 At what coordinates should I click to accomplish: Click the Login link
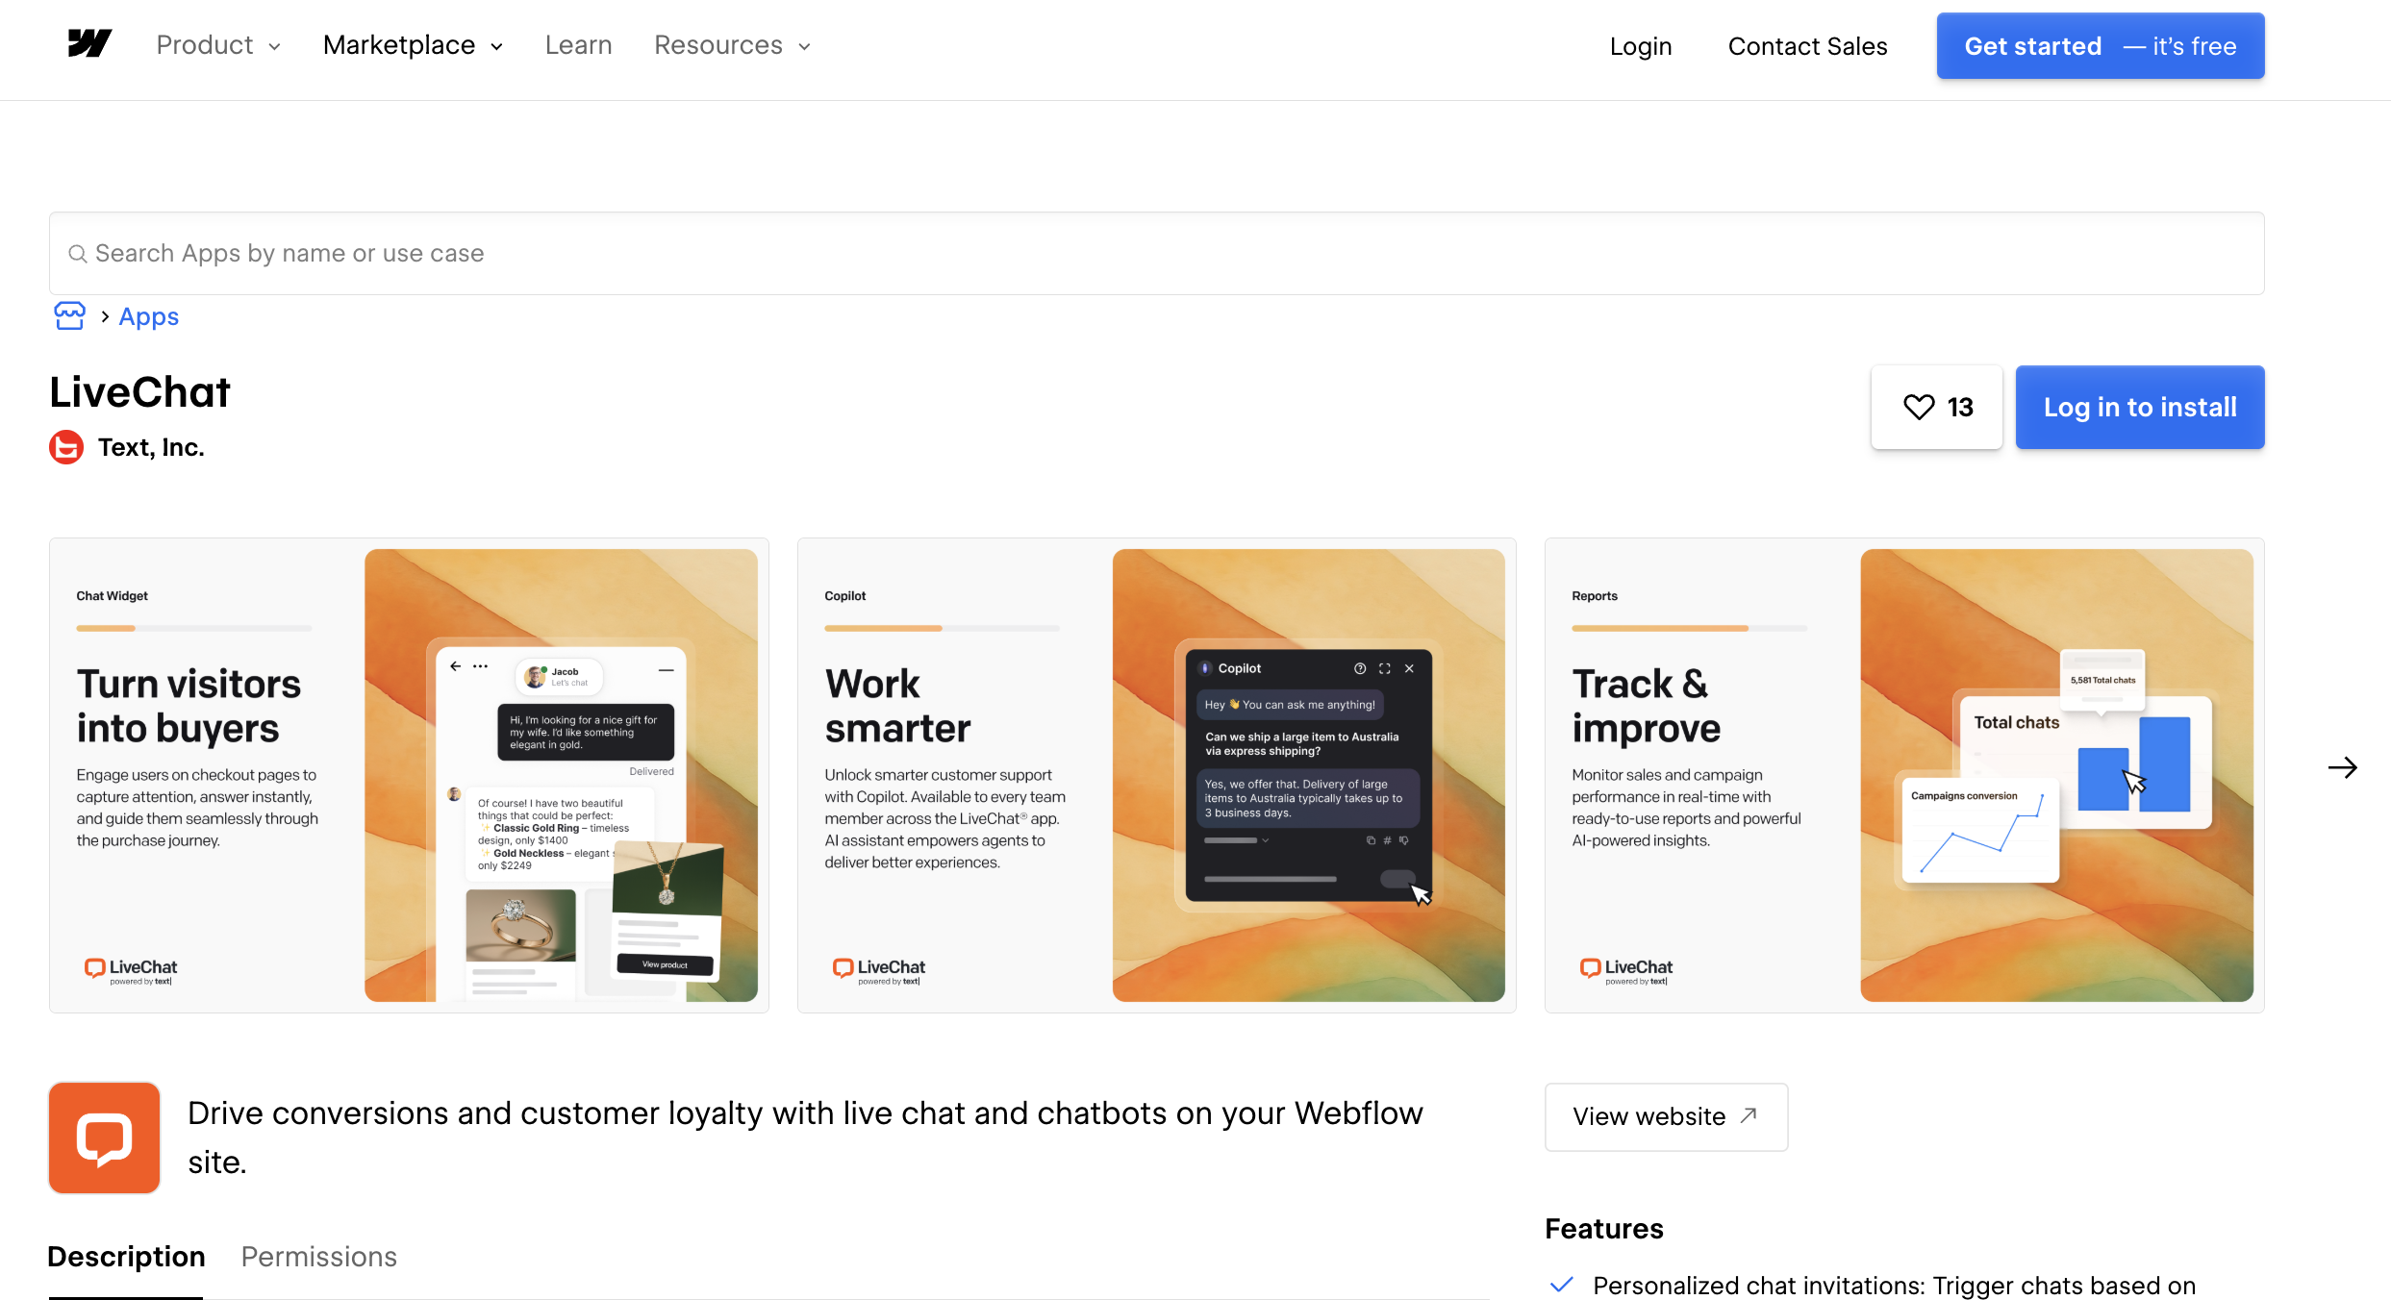1641,46
